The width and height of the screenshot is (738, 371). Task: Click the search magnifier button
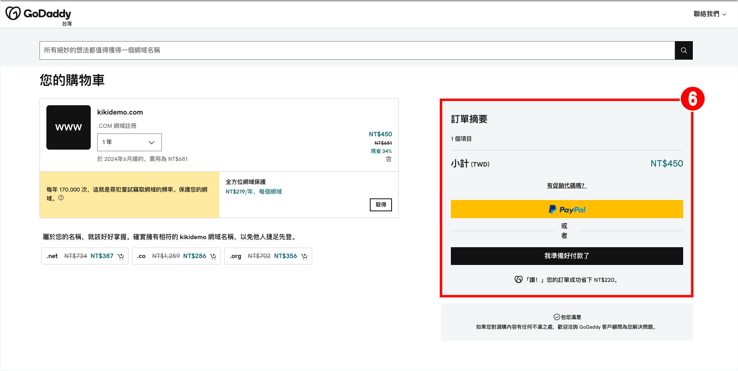pyautogui.click(x=684, y=50)
